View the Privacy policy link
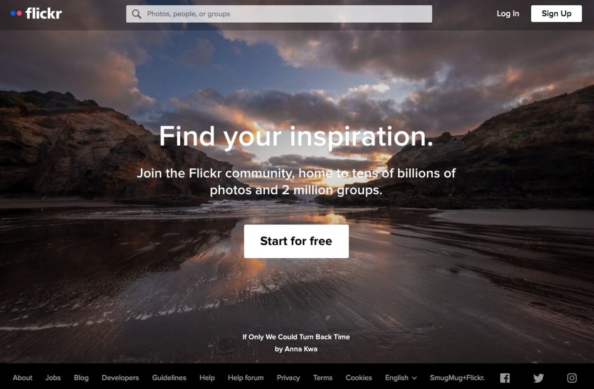 click(288, 378)
